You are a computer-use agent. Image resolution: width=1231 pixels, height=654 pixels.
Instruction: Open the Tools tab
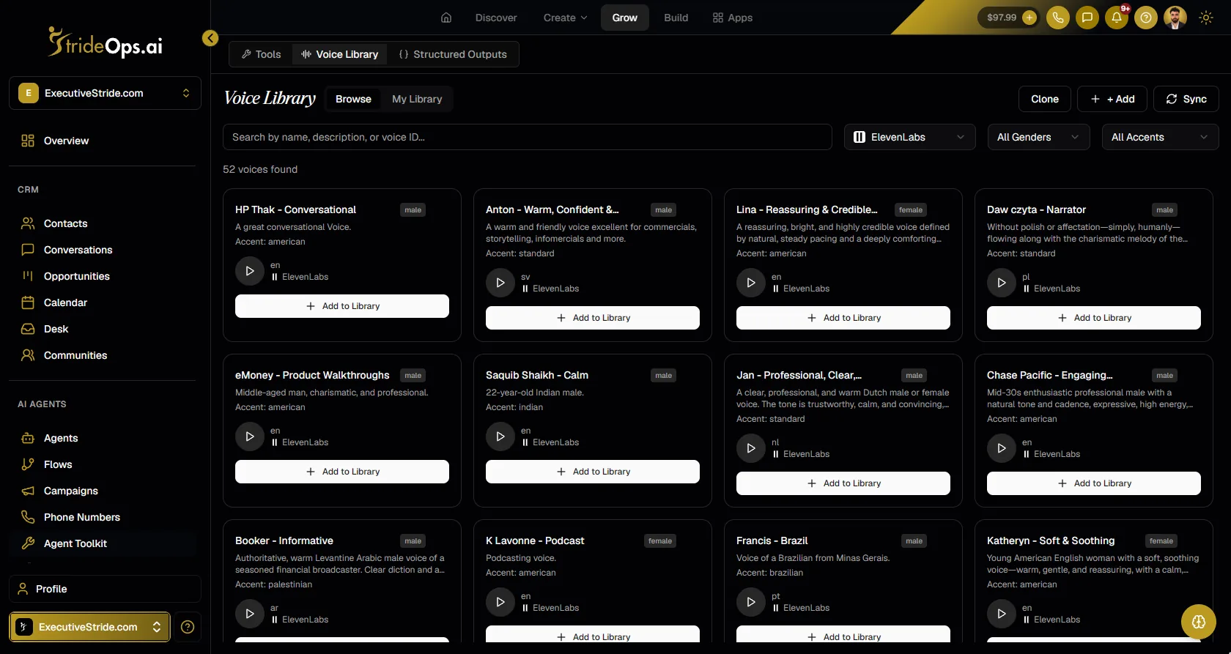[x=262, y=54]
